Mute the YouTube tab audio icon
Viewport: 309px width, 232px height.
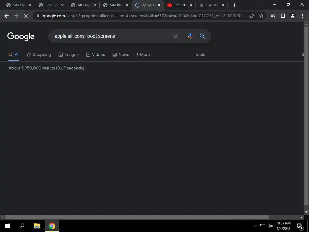(x=184, y=5)
